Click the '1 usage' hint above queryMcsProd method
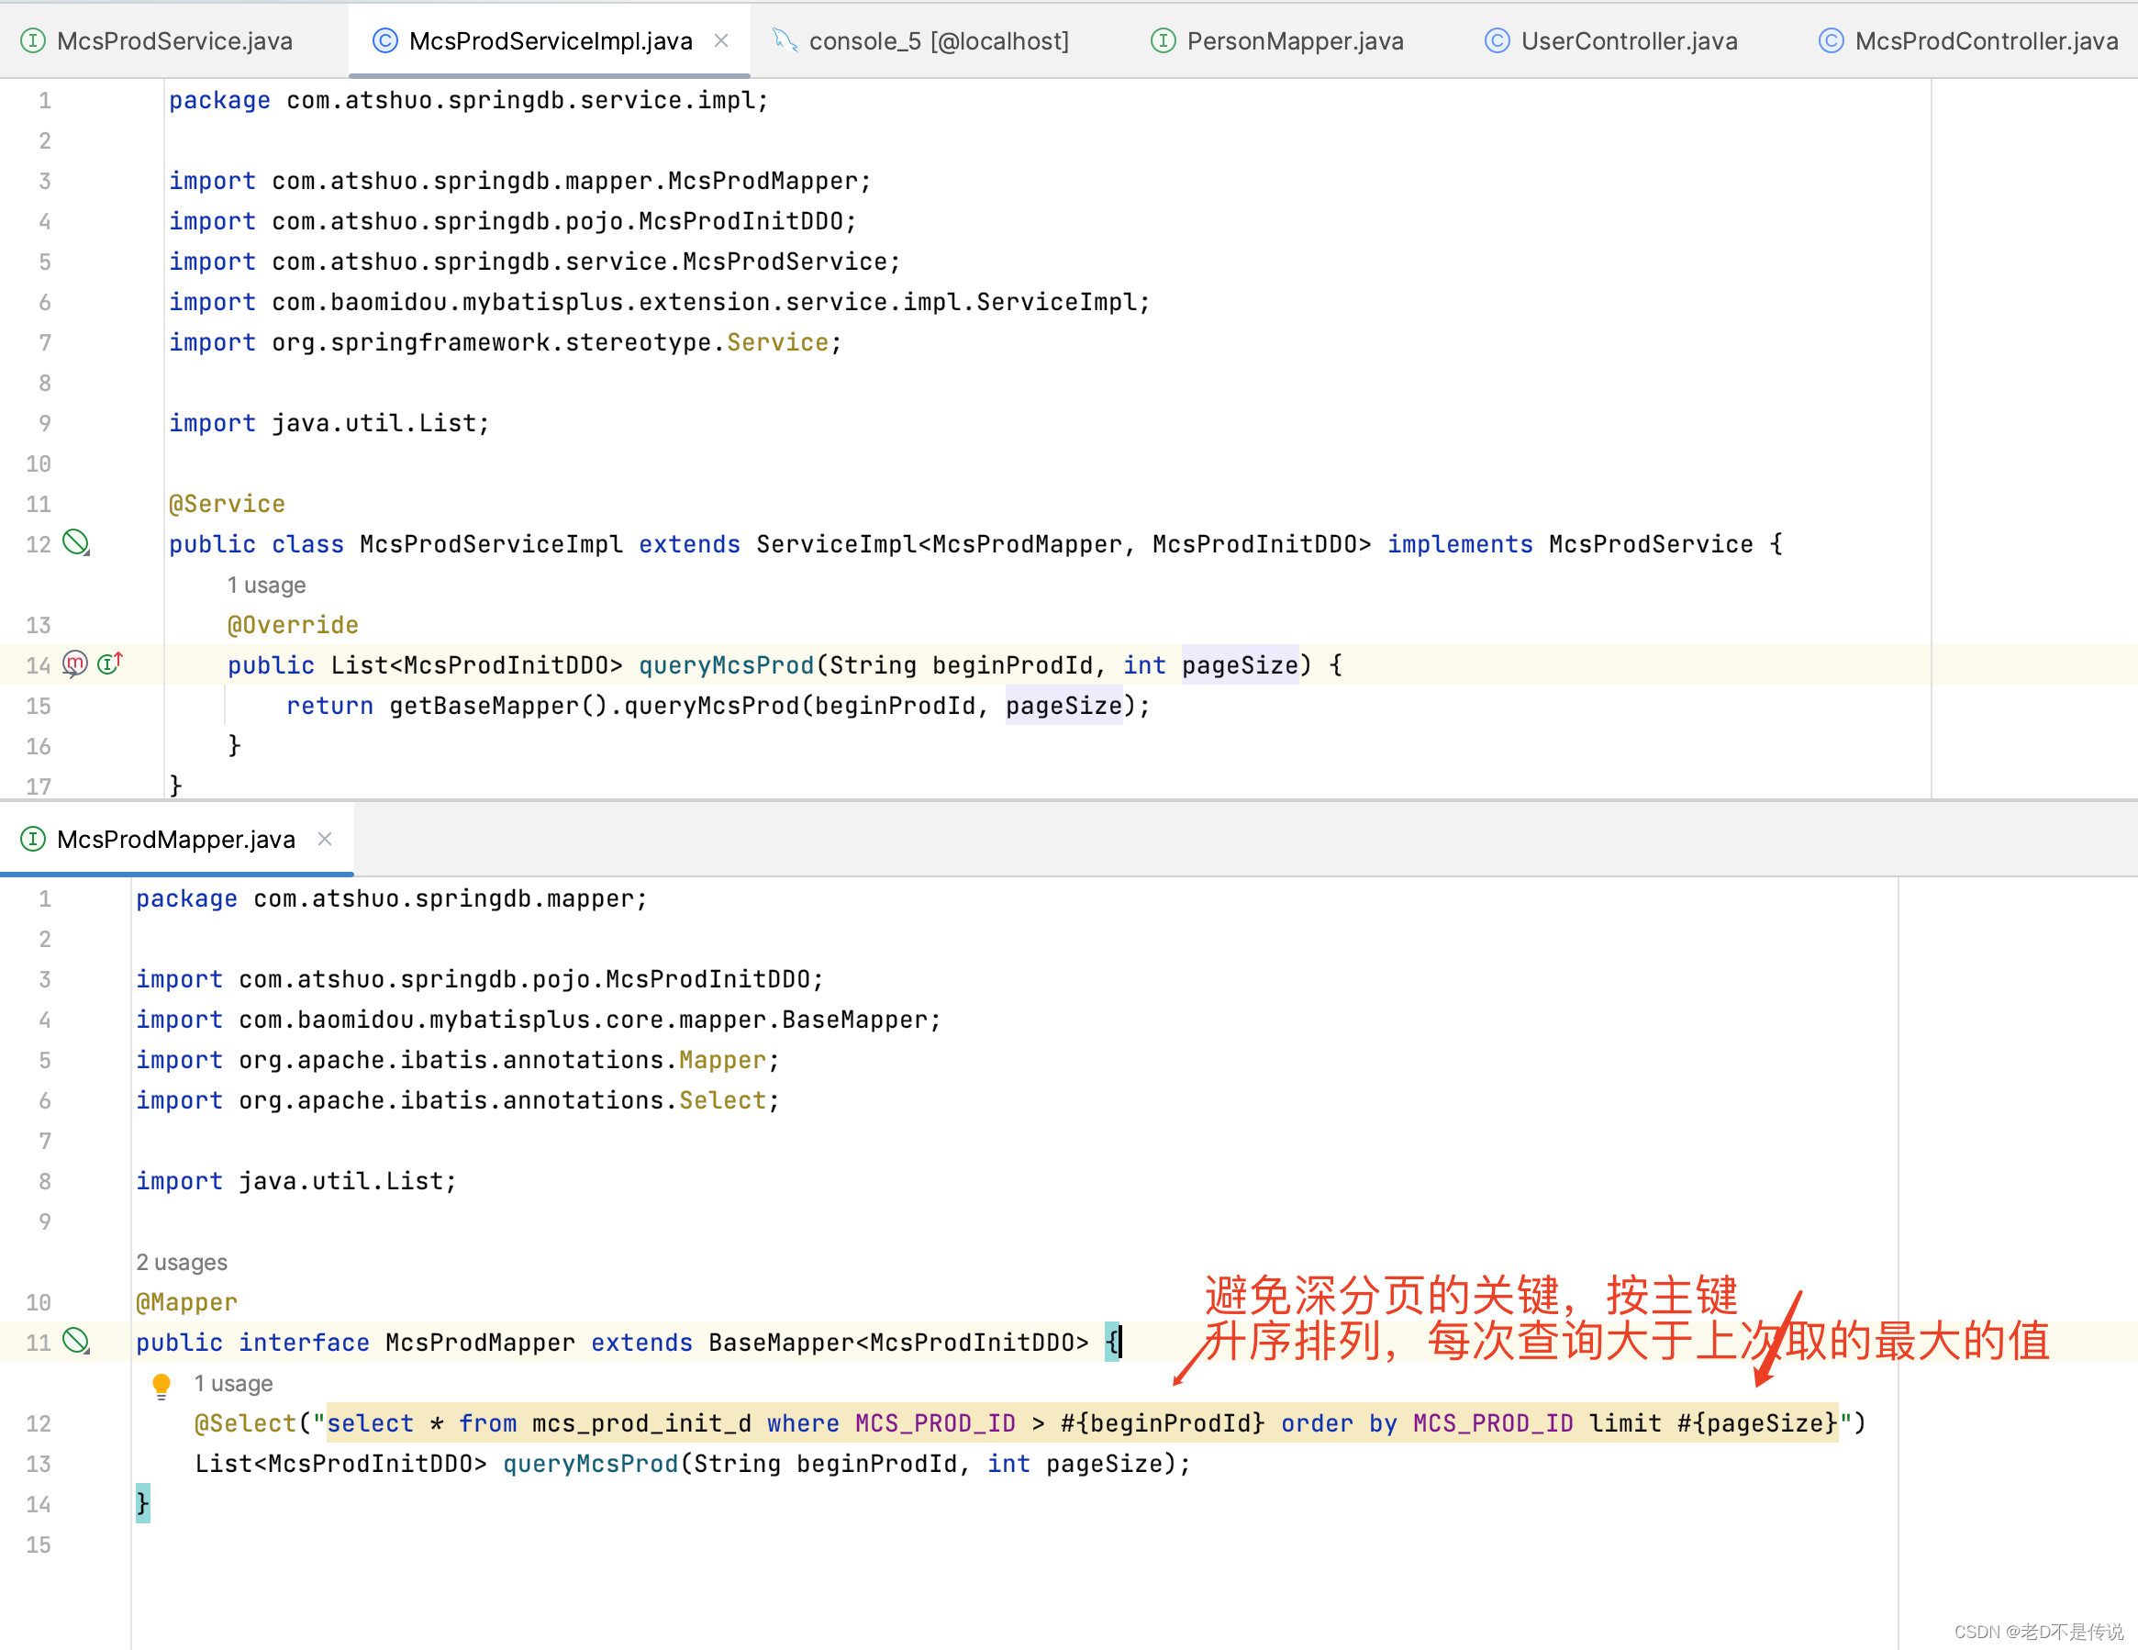The width and height of the screenshot is (2138, 1650). click(x=266, y=585)
